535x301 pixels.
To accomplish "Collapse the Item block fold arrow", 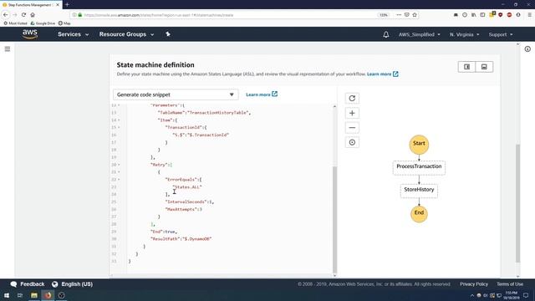I will coord(119,120).
